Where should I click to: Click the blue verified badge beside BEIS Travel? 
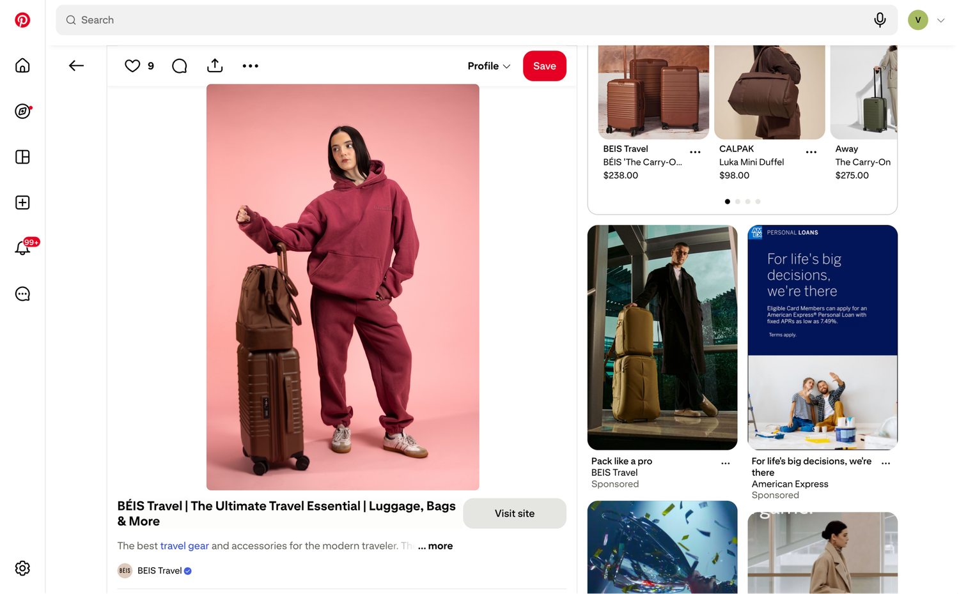point(188,571)
